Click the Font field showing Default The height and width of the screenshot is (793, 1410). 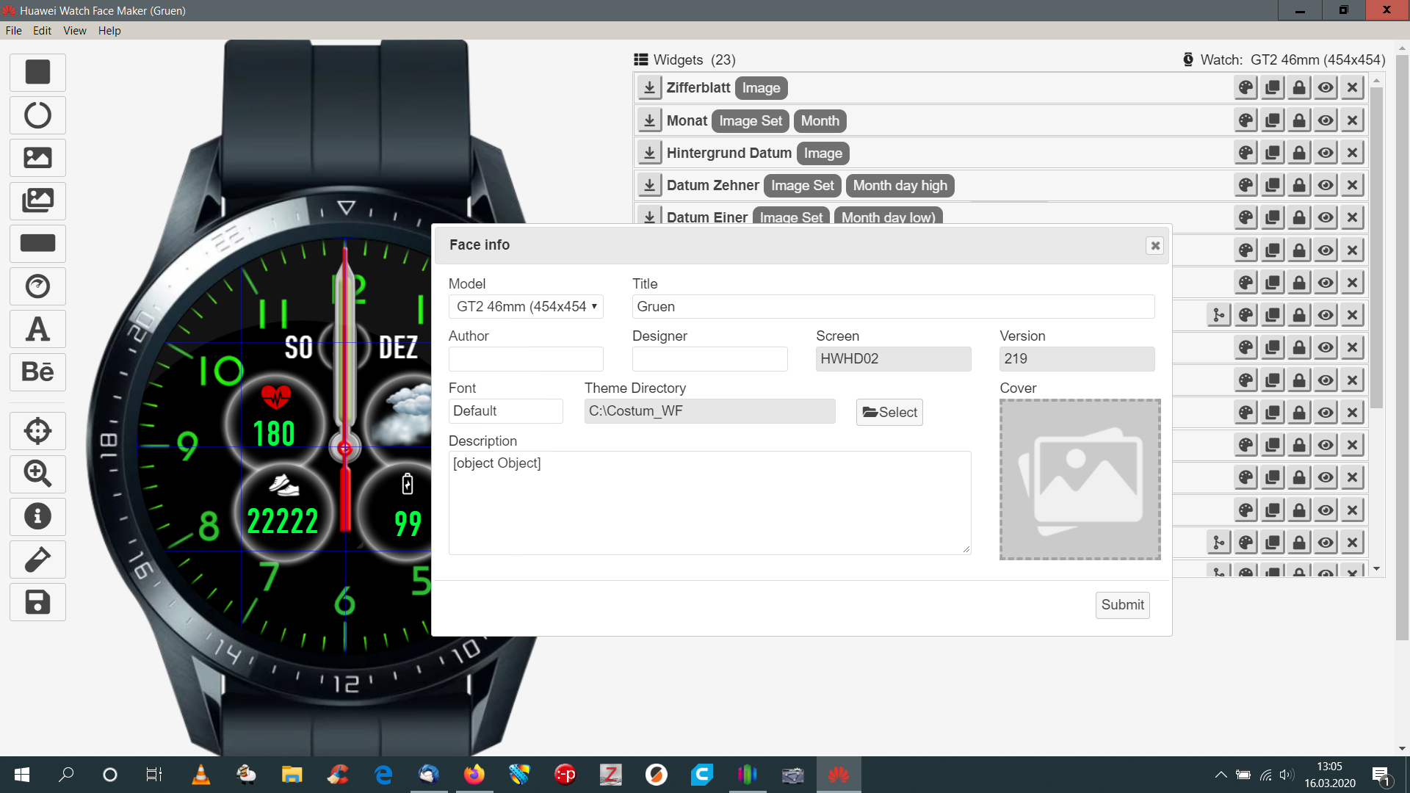pyautogui.click(x=505, y=411)
